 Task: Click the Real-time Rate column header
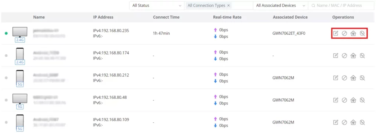coord(227,17)
